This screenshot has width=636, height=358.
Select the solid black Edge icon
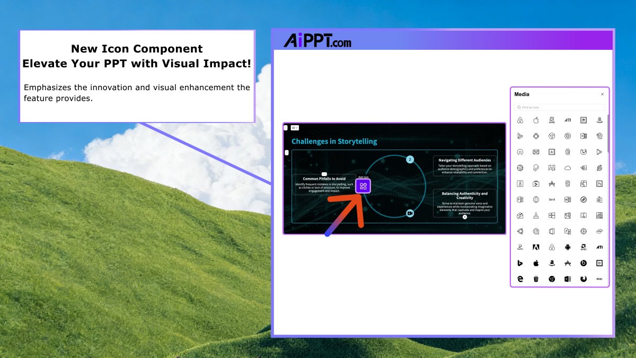[520, 279]
